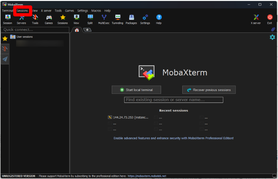Open the Help menu
The width and height of the screenshot is (278, 179).
[108, 11]
